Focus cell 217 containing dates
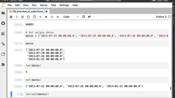Screen dimensions: 175x98 97,44
